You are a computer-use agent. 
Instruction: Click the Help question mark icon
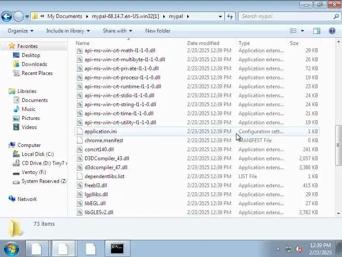pyautogui.click(x=332, y=31)
